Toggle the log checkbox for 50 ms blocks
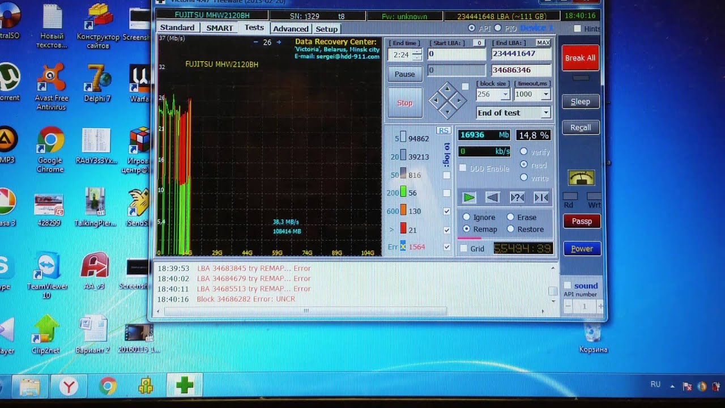 coord(447,175)
